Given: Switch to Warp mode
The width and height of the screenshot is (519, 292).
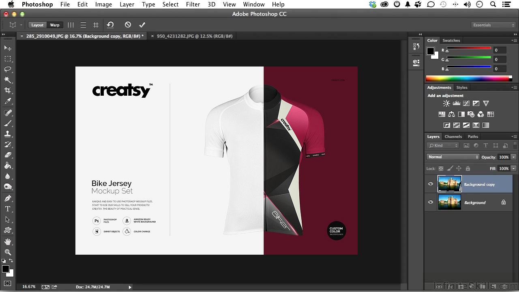Looking at the screenshot, I should (x=55, y=25).
